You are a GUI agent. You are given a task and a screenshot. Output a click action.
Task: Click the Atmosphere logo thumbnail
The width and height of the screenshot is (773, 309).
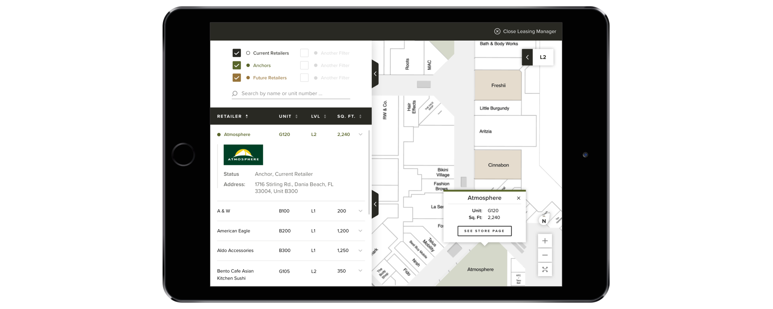click(x=243, y=155)
